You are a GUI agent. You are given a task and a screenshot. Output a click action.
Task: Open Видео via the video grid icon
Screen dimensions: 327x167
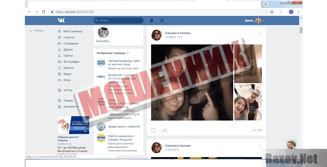point(59,74)
